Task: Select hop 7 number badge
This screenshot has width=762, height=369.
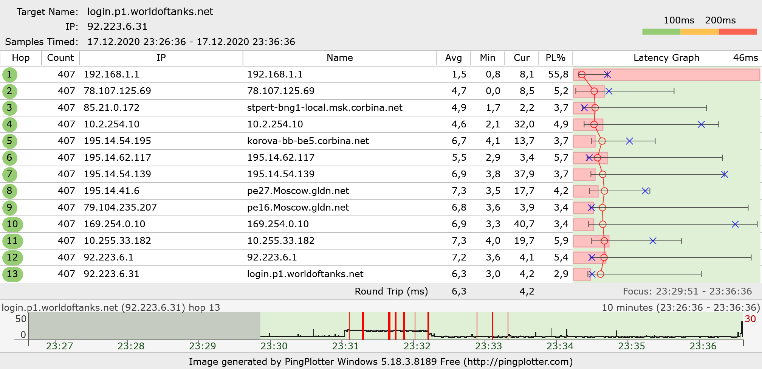Action: coord(9,174)
